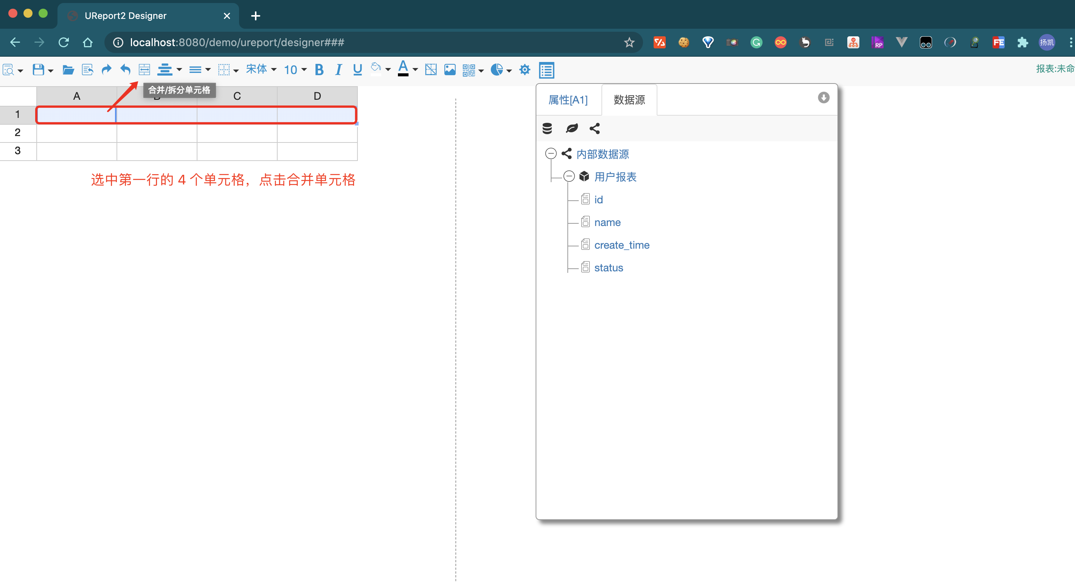Screen dimensions: 1075x582
Task: Click the cell border icon
Action: click(x=224, y=70)
